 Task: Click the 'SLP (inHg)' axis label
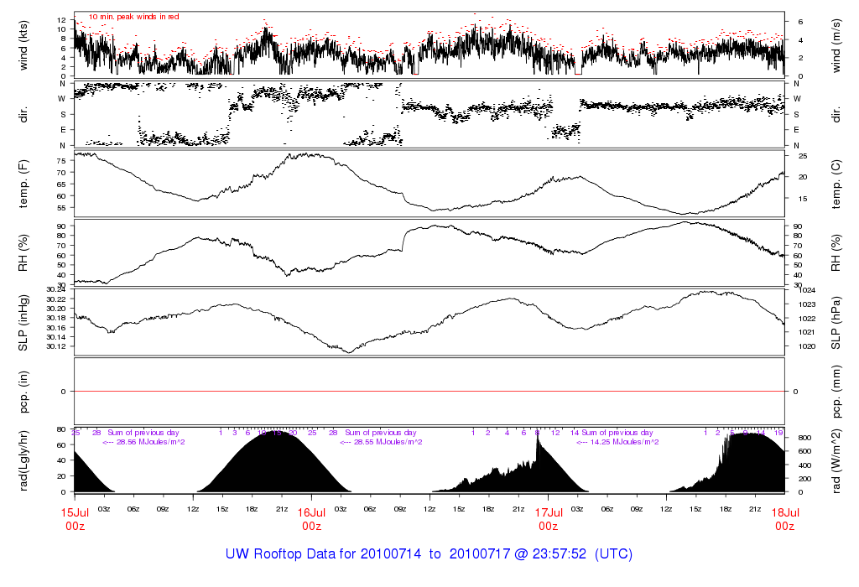coord(23,323)
